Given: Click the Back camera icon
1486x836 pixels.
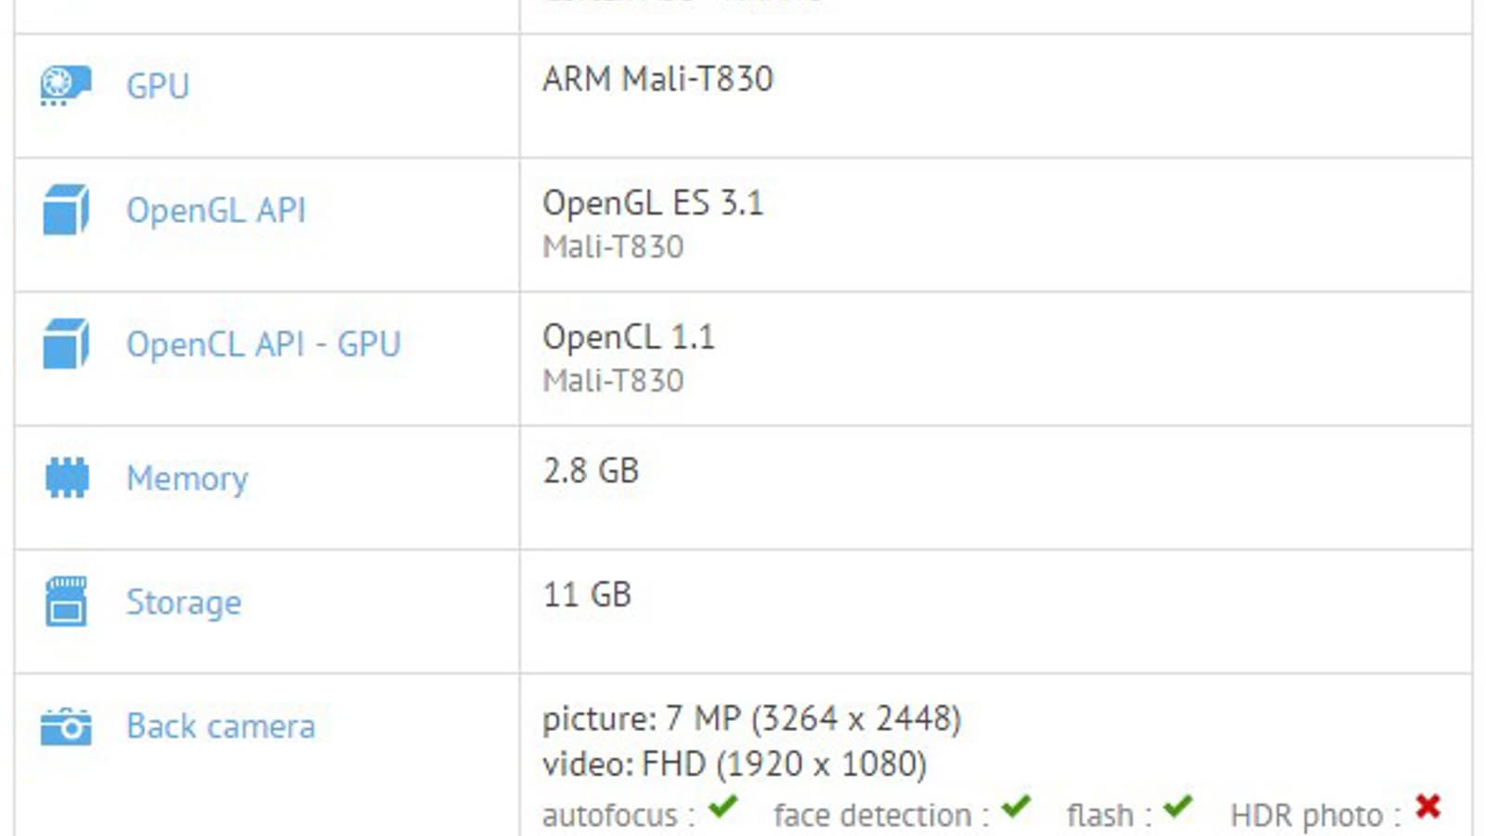Looking at the screenshot, I should click(x=66, y=726).
